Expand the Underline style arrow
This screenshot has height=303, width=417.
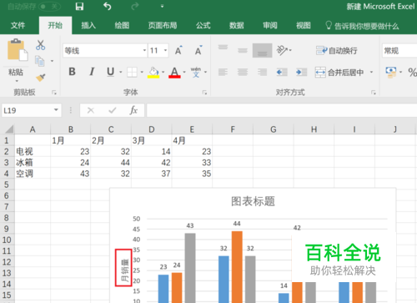pos(121,72)
